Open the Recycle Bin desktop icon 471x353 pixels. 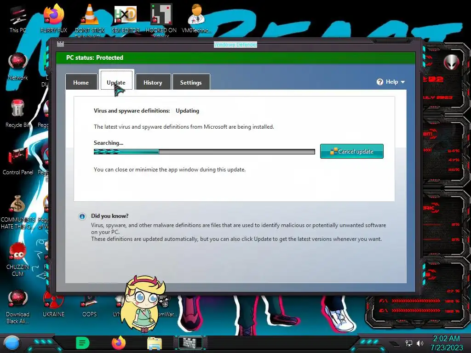coord(18,114)
